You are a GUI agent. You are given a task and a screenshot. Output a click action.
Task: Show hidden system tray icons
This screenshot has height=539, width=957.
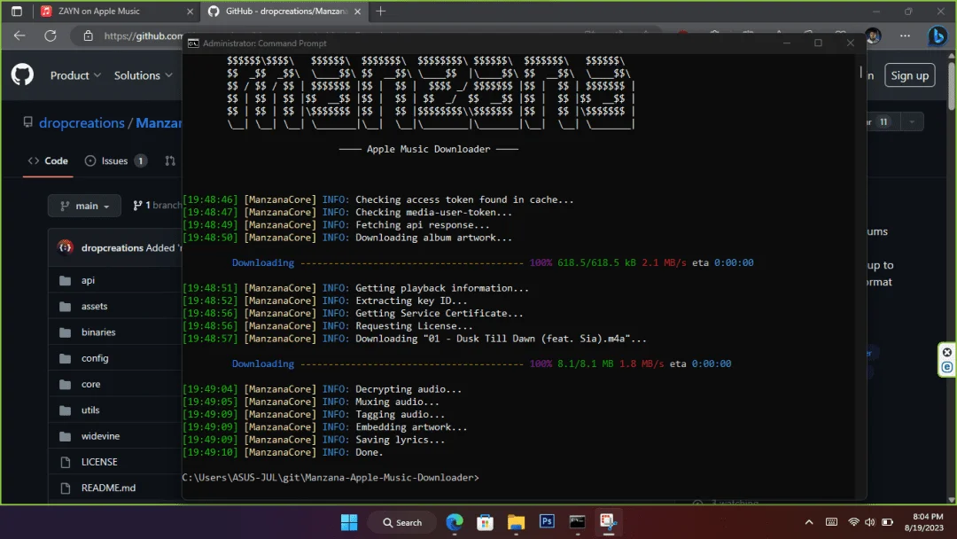click(809, 522)
